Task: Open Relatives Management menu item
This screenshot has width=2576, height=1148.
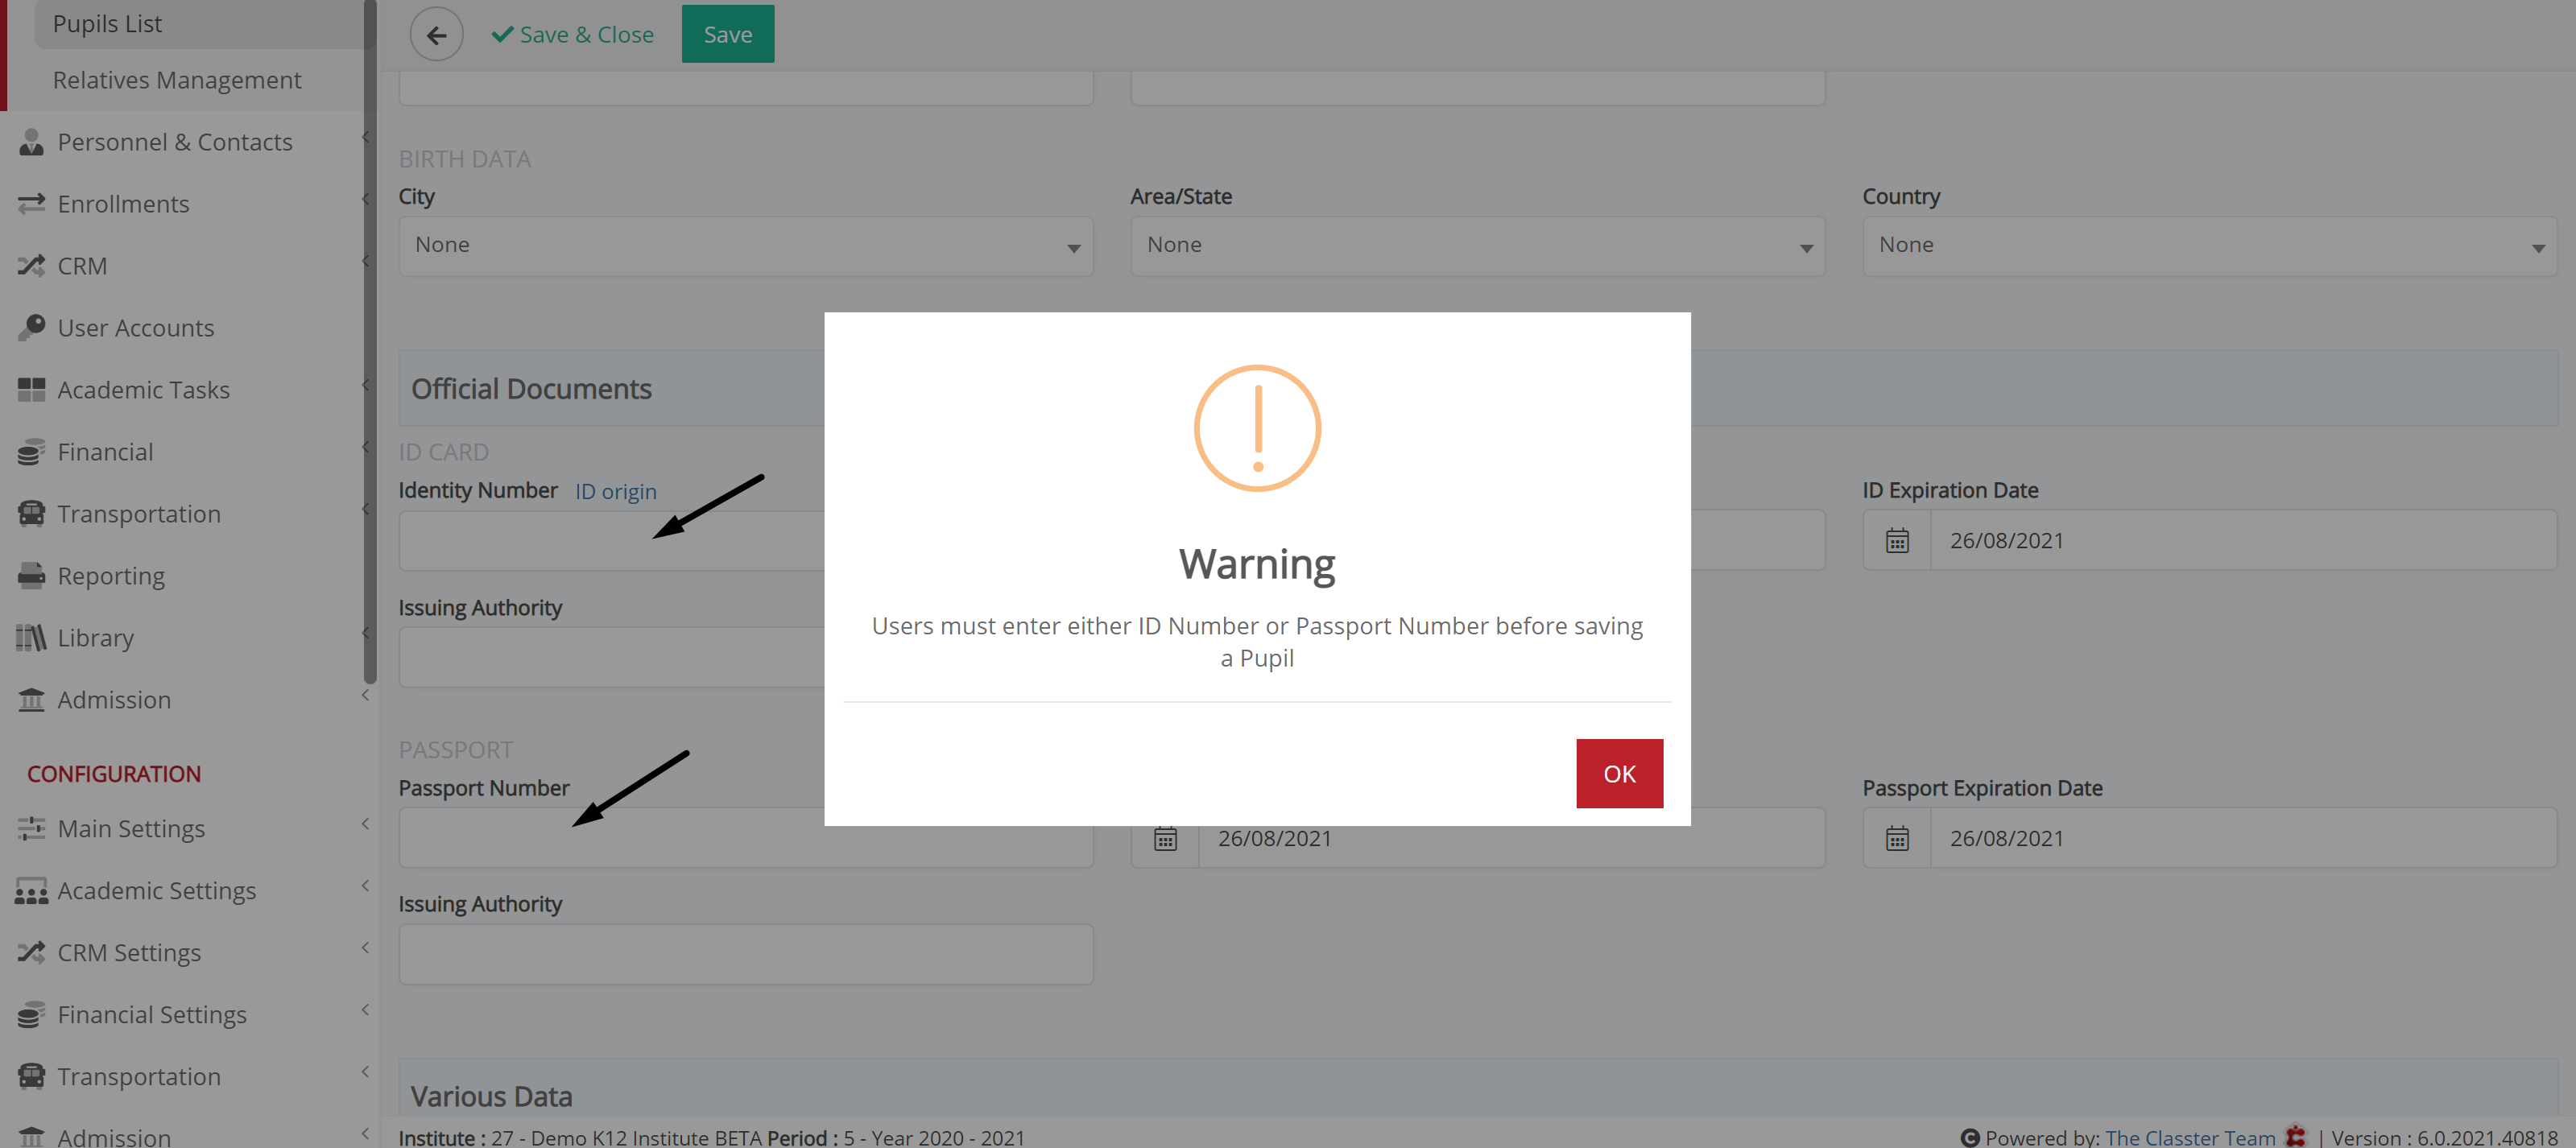Action: (x=177, y=80)
